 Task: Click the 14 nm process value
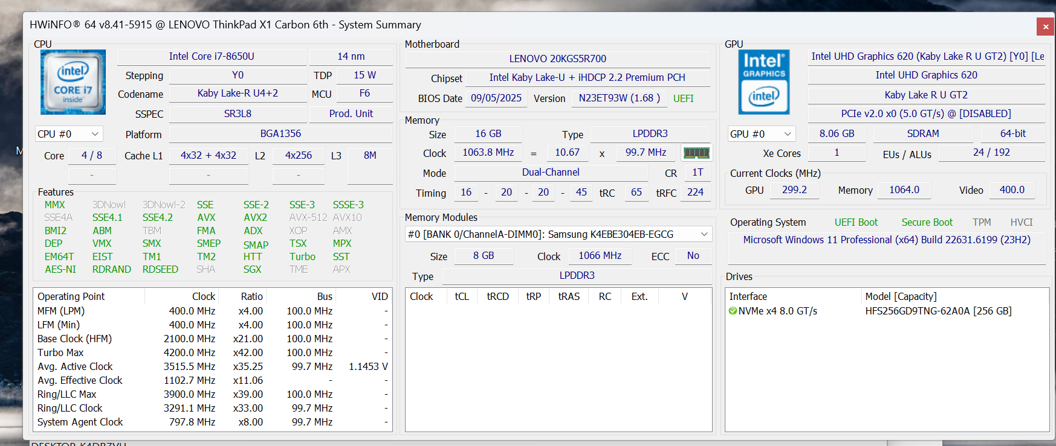(351, 57)
